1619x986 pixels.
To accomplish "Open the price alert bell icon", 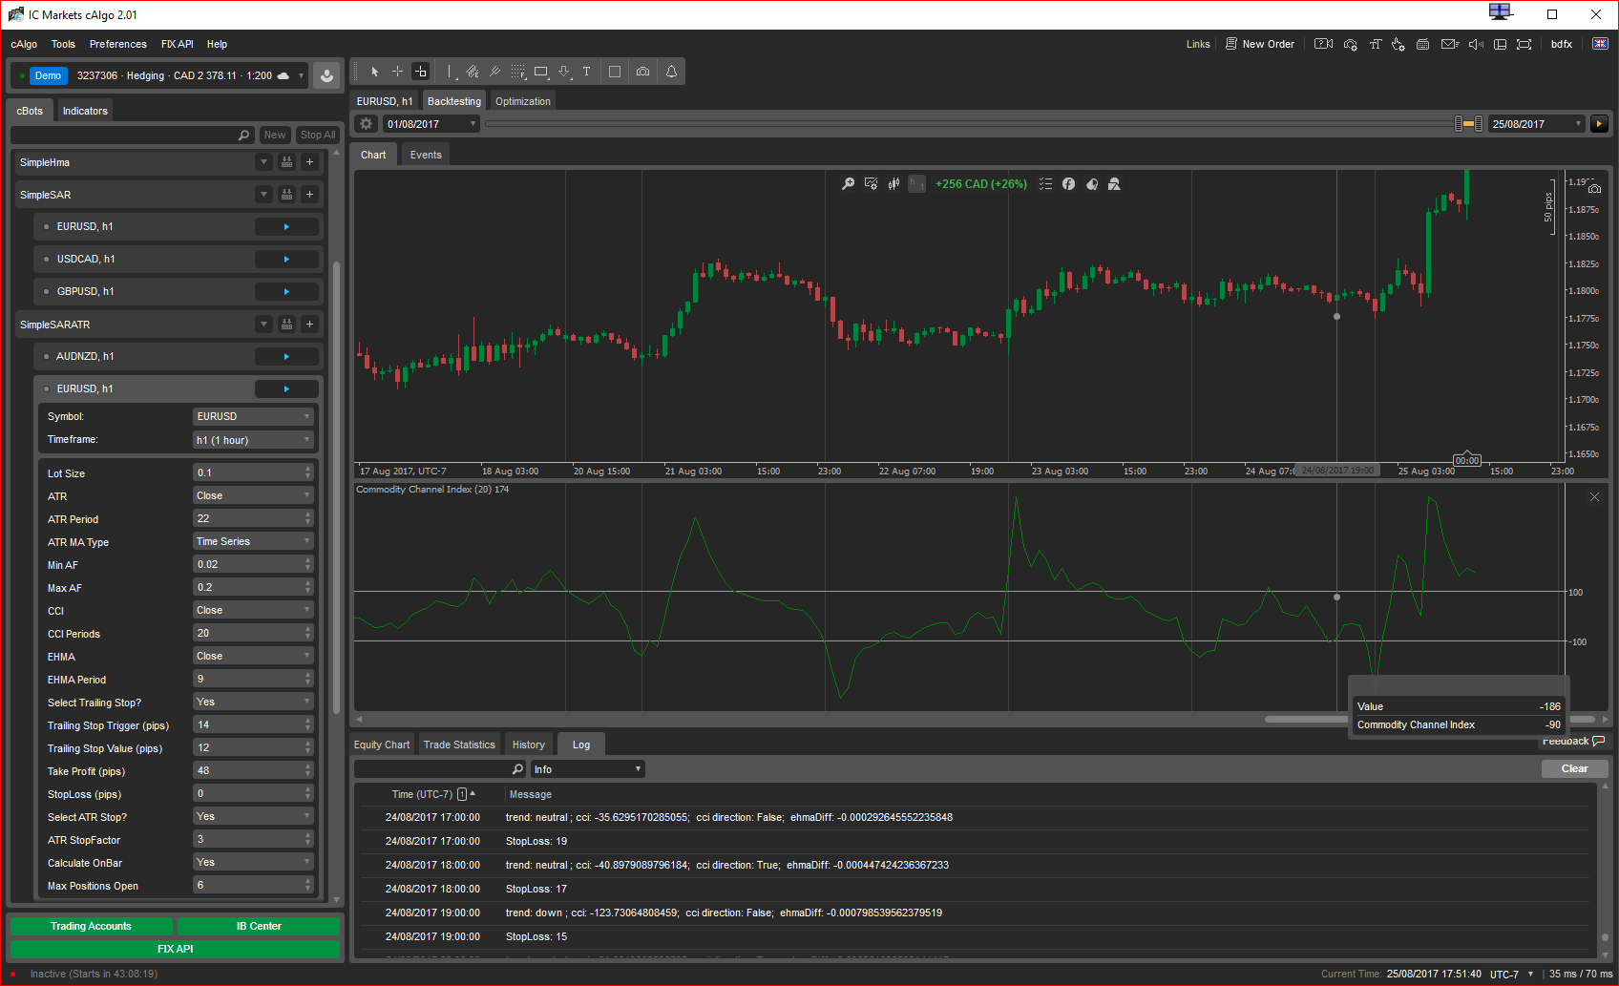I will (x=671, y=72).
